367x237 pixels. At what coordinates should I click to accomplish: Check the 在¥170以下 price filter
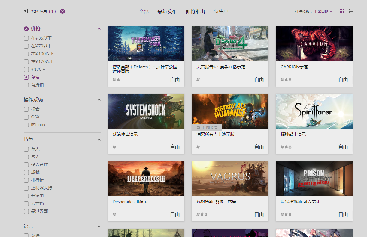pos(26,61)
